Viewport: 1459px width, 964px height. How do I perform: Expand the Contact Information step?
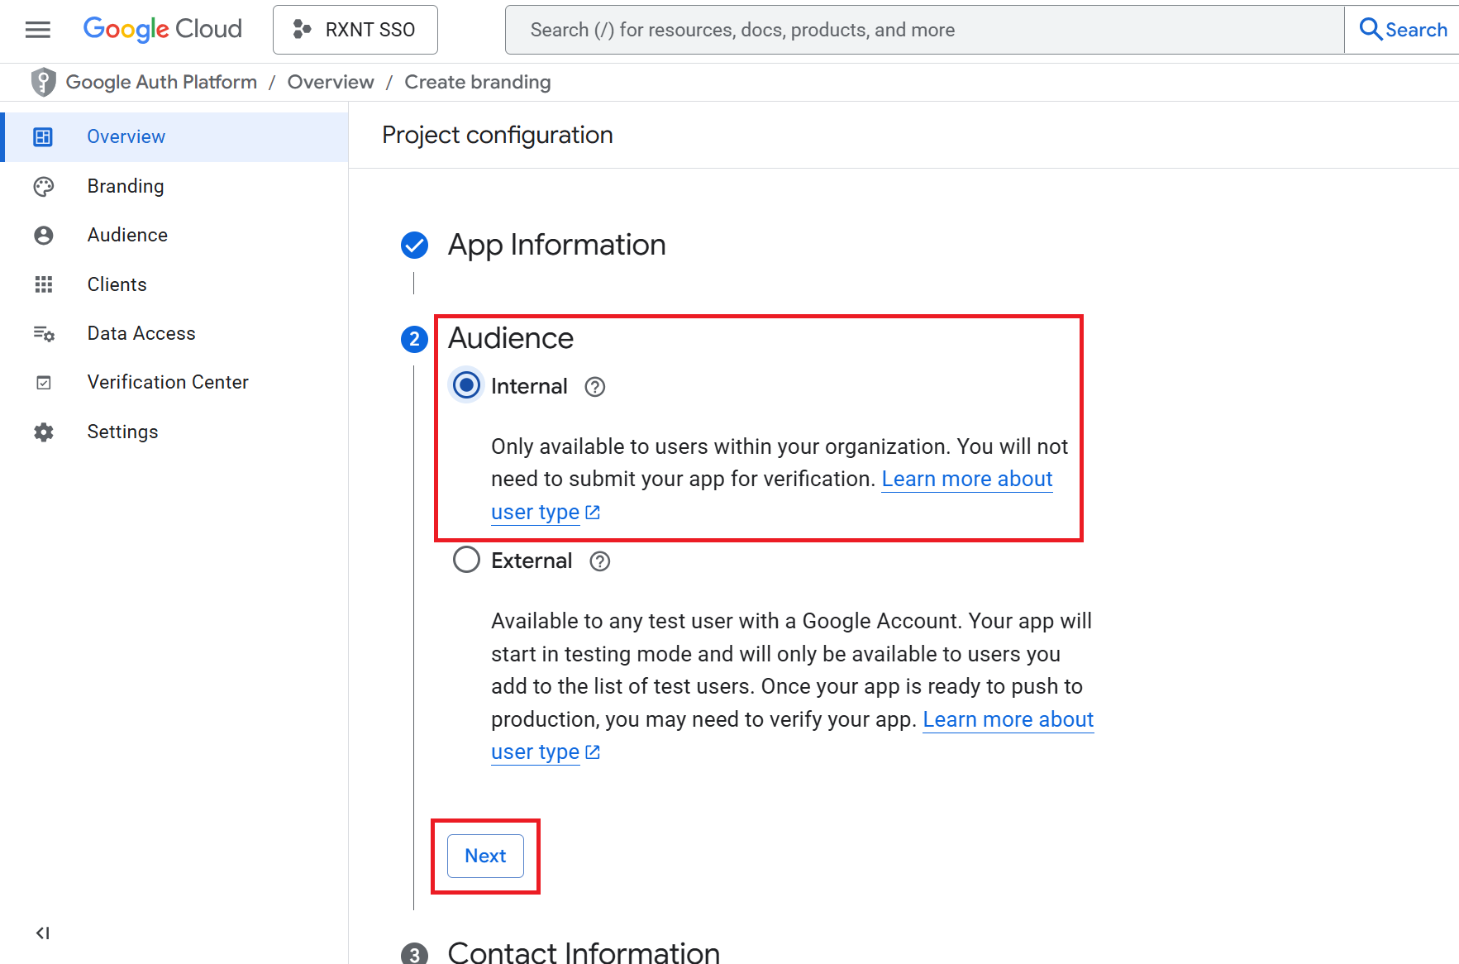click(583, 952)
